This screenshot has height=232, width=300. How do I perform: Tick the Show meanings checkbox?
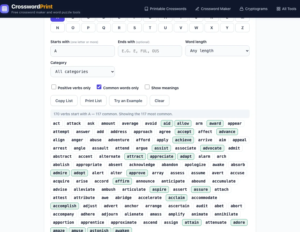(147, 87)
